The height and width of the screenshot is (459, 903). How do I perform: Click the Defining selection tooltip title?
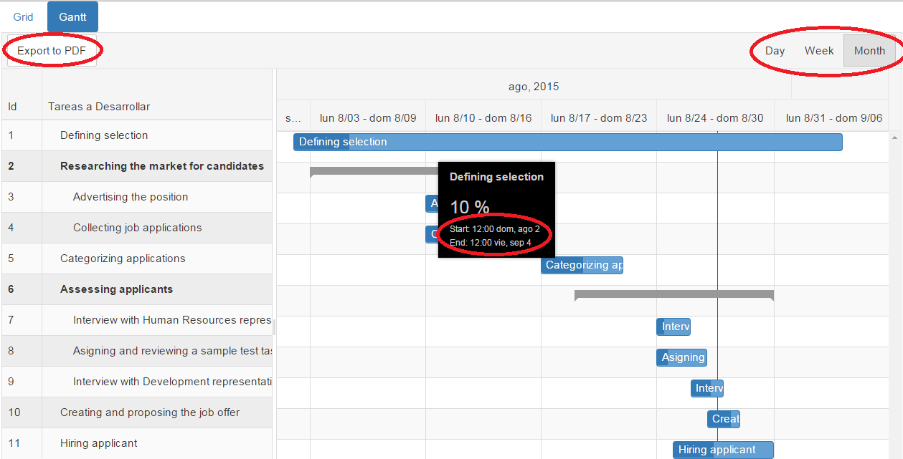click(496, 177)
